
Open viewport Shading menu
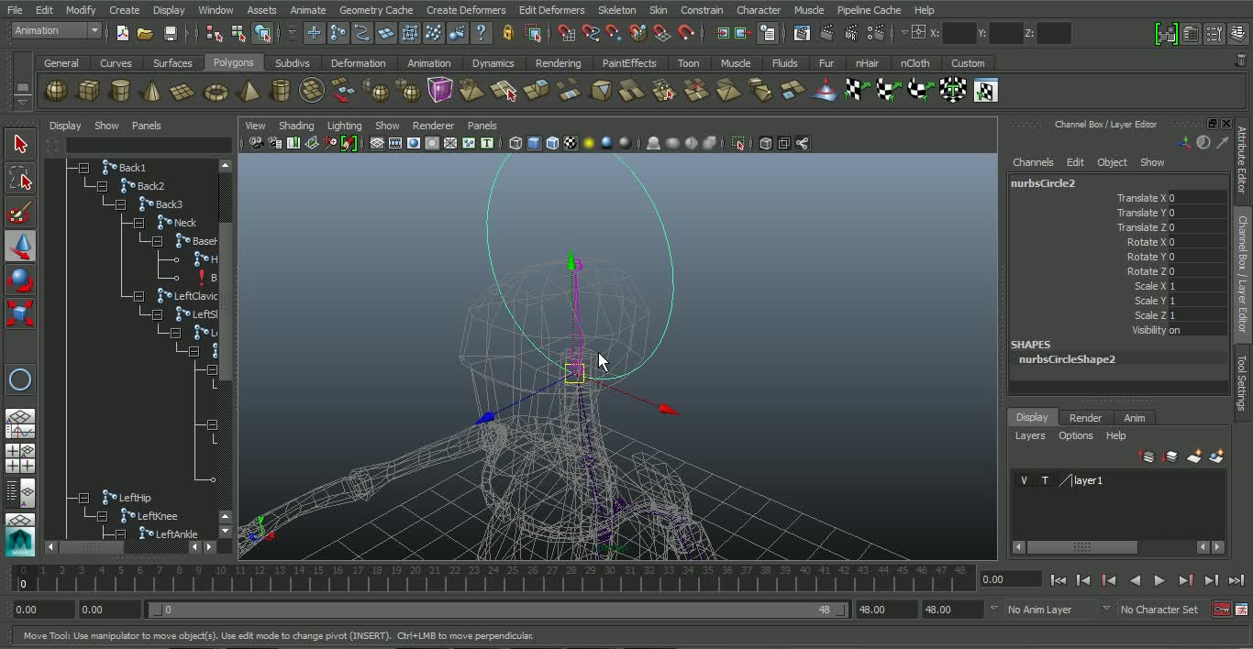(296, 126)
